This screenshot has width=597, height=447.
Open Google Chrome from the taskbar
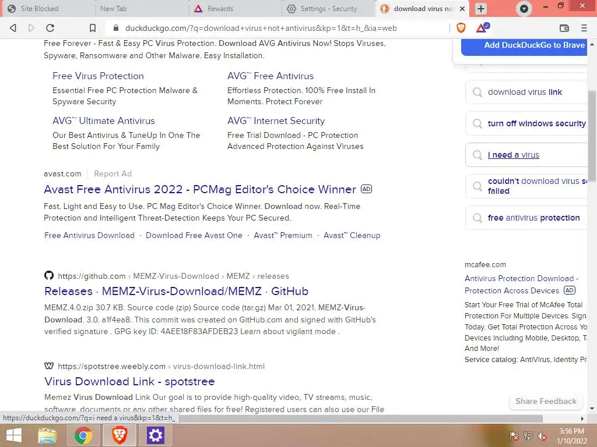(83, 435)
